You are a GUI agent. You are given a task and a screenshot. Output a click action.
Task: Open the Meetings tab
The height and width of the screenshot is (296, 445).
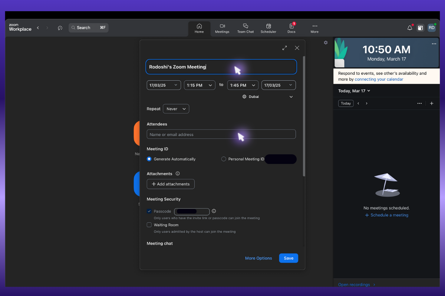[x=222, y=28]
